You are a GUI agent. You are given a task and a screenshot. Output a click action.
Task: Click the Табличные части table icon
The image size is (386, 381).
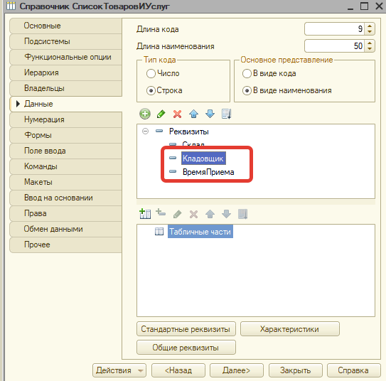[159, 232]
